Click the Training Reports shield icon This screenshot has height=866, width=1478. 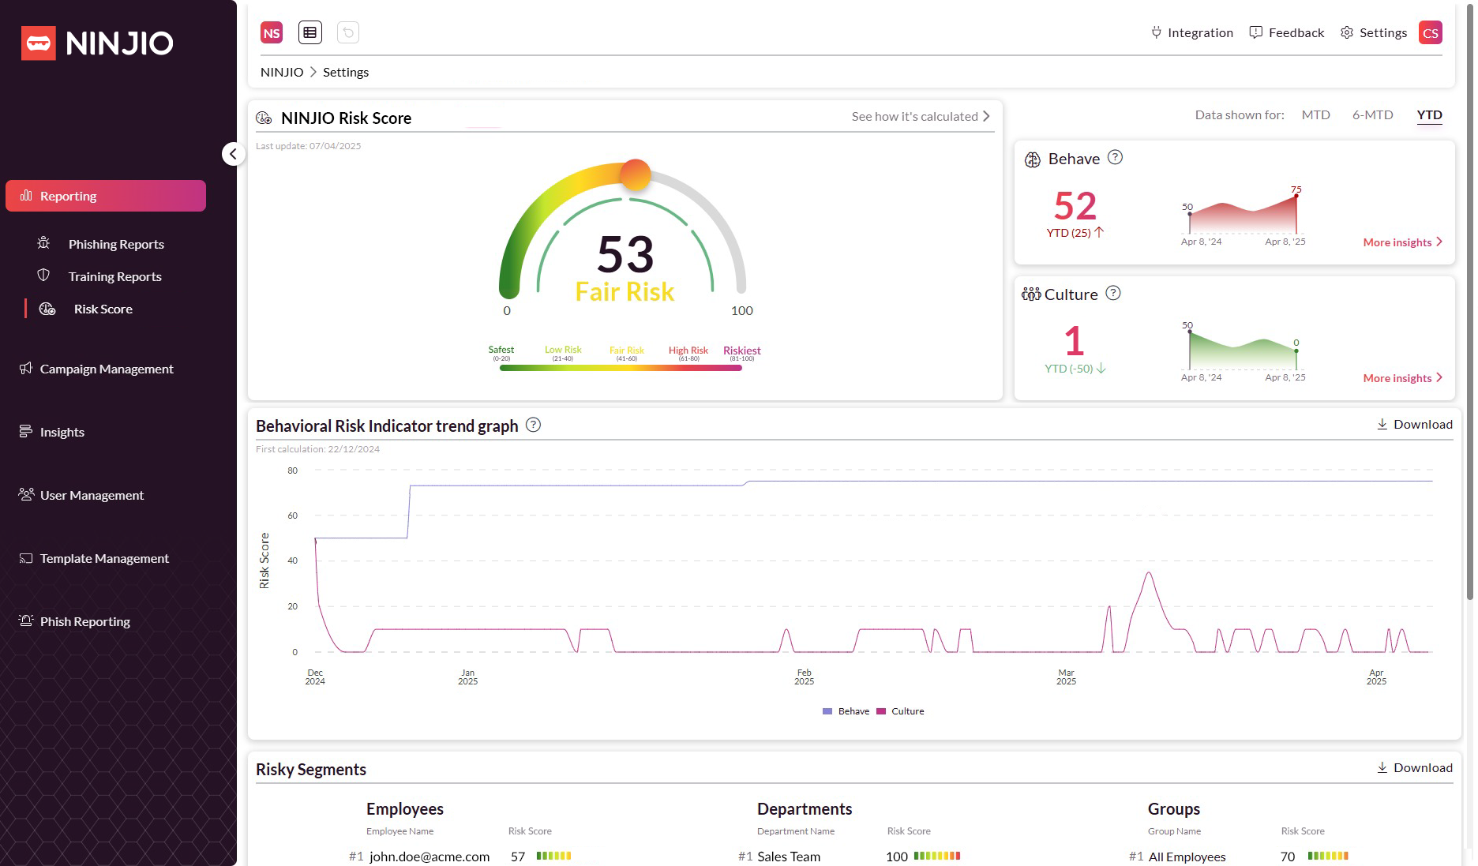pyautogui.click(x=43, y=276)
